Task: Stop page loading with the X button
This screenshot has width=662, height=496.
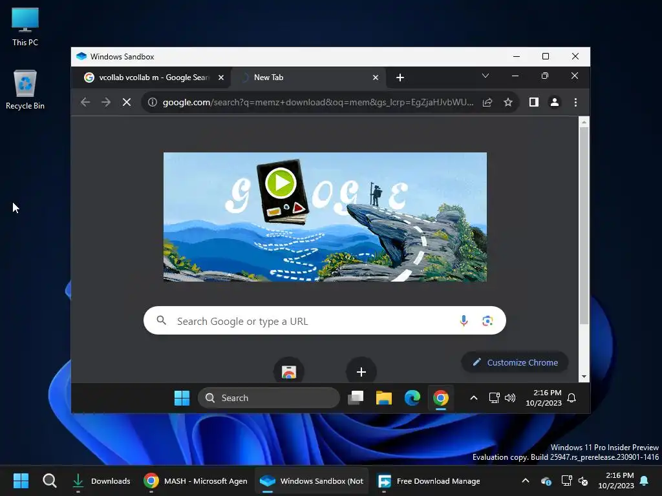Action: click(x=127, y=102)
